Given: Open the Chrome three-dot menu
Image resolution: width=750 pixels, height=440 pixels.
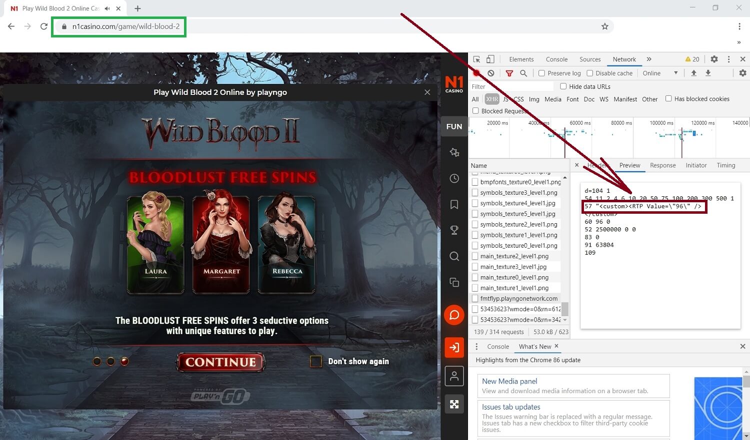Looking at the screenshot, I should click(x=739, y=26).
